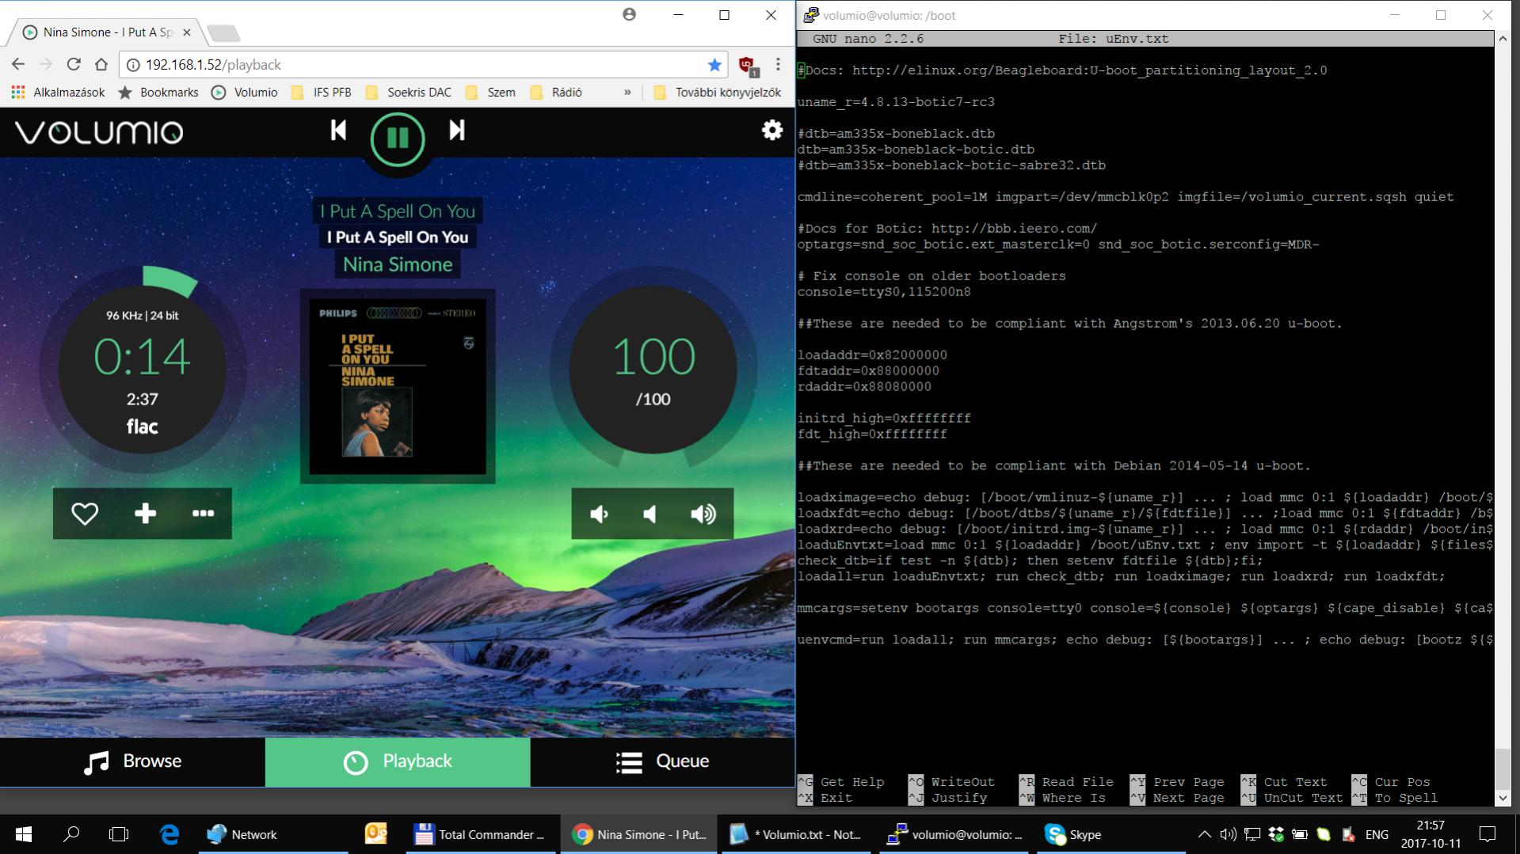This screenshot has width=1520, height=854.
Task: Open system volume tray icon
Action: tap(1229, 834)
